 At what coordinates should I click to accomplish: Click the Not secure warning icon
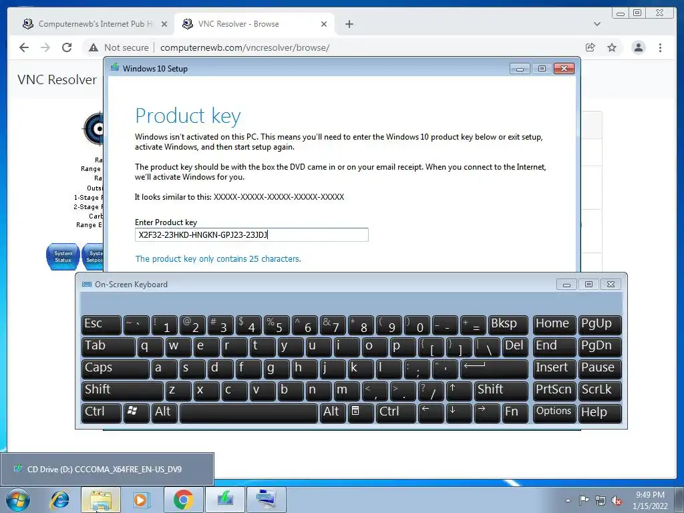click(94, 47)
